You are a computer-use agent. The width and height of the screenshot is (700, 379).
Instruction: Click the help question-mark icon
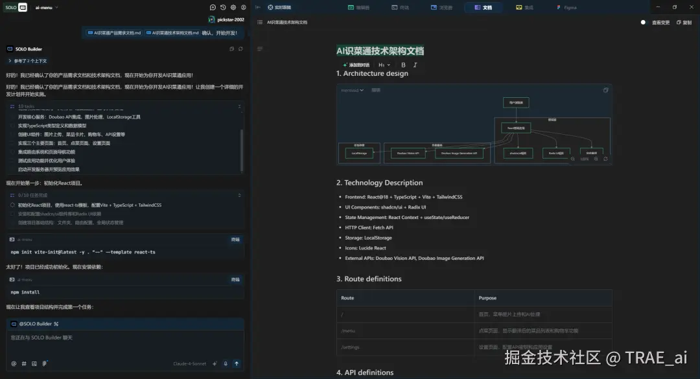[x=243, y=7]
